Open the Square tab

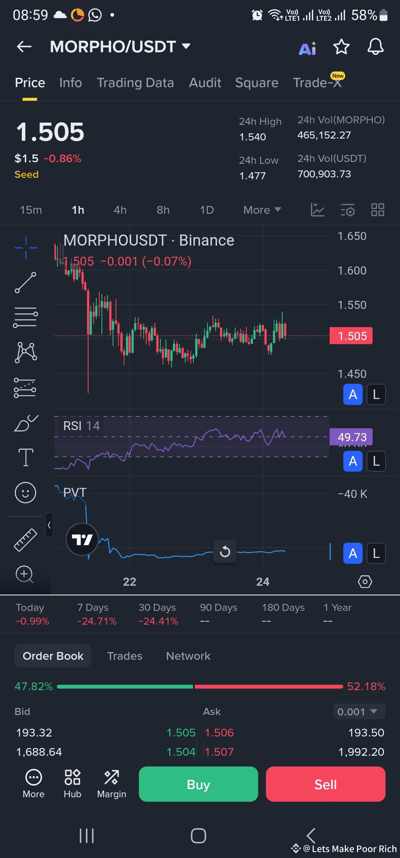click(257, 83)
